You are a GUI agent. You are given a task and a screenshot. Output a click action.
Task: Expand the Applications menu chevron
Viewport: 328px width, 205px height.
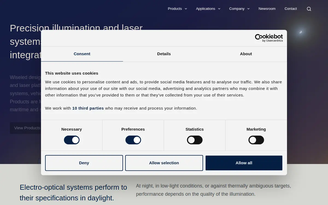(x=219, y=9)
